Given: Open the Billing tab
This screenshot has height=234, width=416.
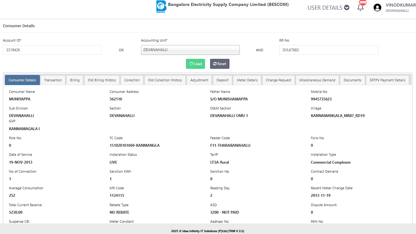Looking at the screenshot, I should click(75, 80).
